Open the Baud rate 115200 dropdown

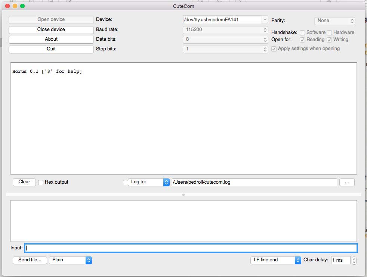tap(225, 30)
